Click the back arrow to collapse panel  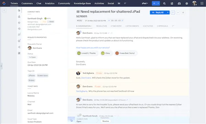(x=4, y=10)
